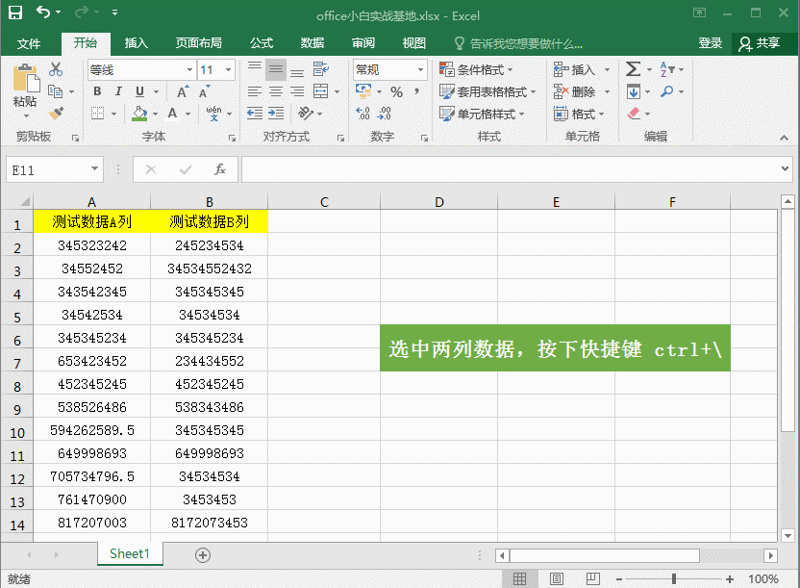Click the Decrease Indent icon

coord(255,113)
